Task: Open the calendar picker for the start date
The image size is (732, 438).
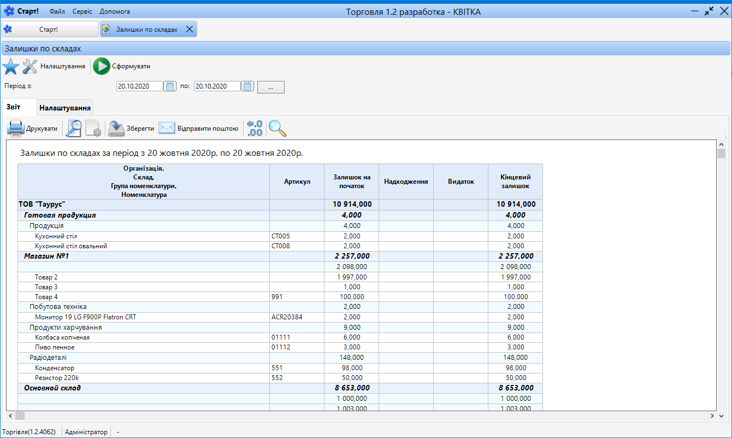Action: 169,86
